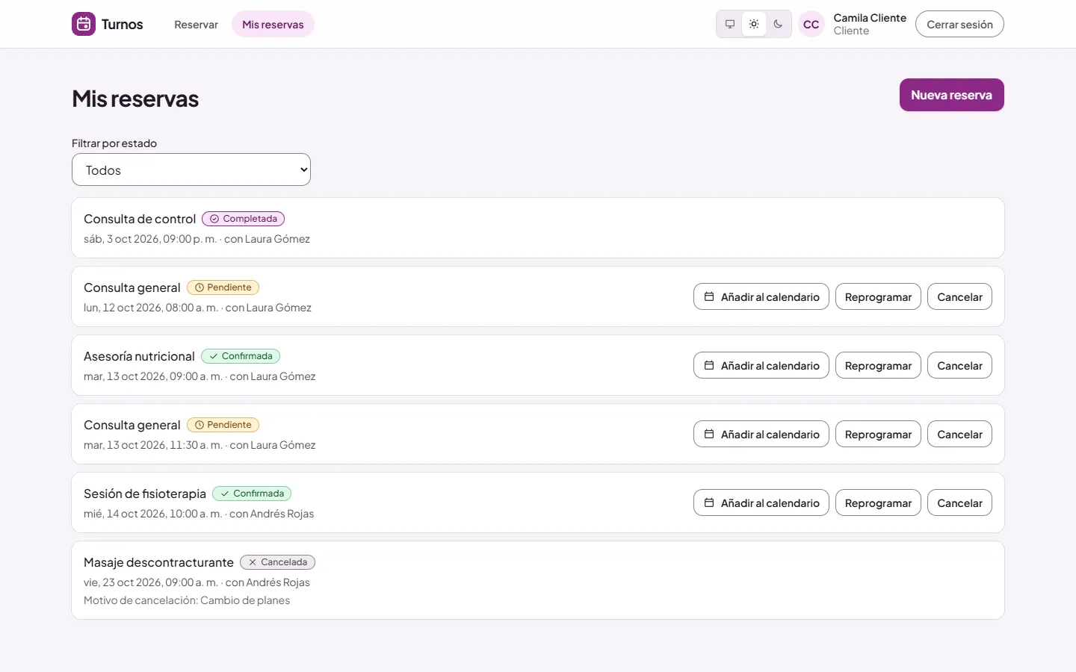Select the Consulta de control title
This screenshot has width=1076, height=672.
(x=140, y=219)
